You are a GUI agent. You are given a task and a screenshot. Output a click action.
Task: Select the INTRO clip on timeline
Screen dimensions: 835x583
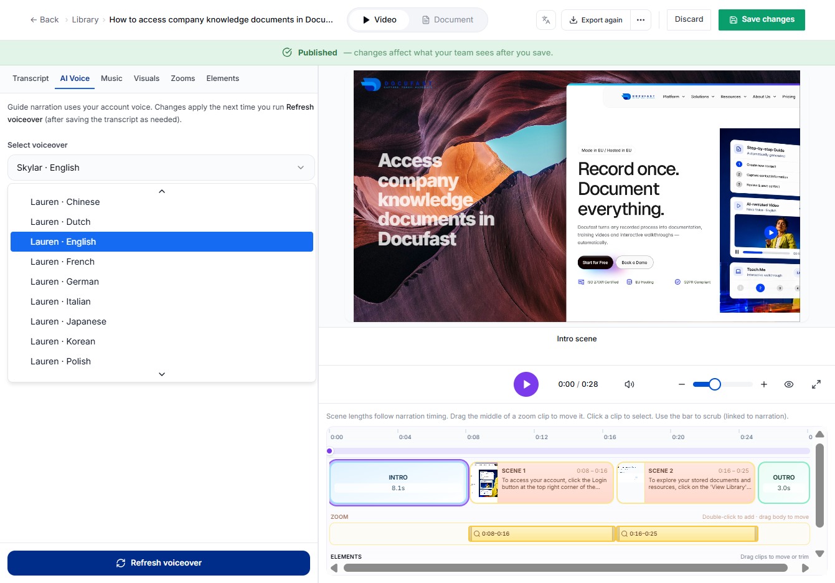pyautogui.click(x=399, y=483)
